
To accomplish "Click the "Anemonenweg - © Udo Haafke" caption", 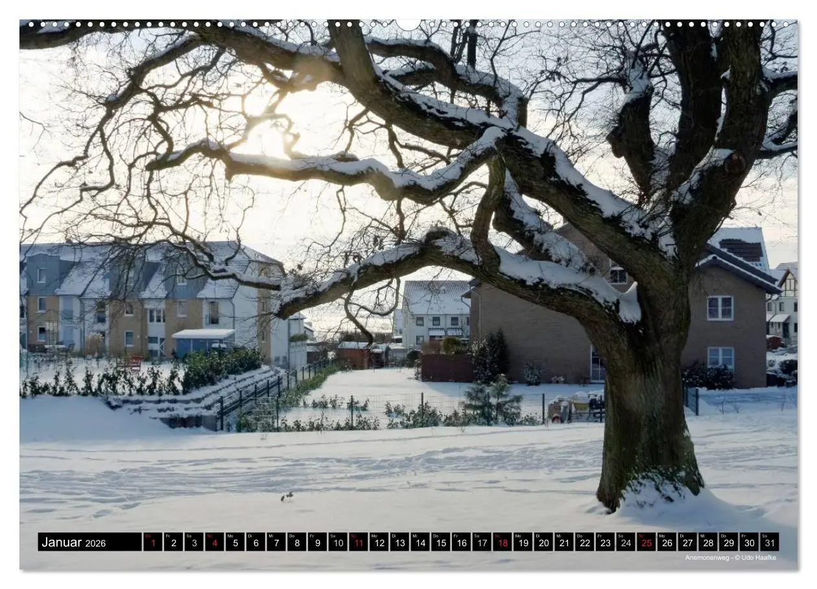I will point(731,558).
